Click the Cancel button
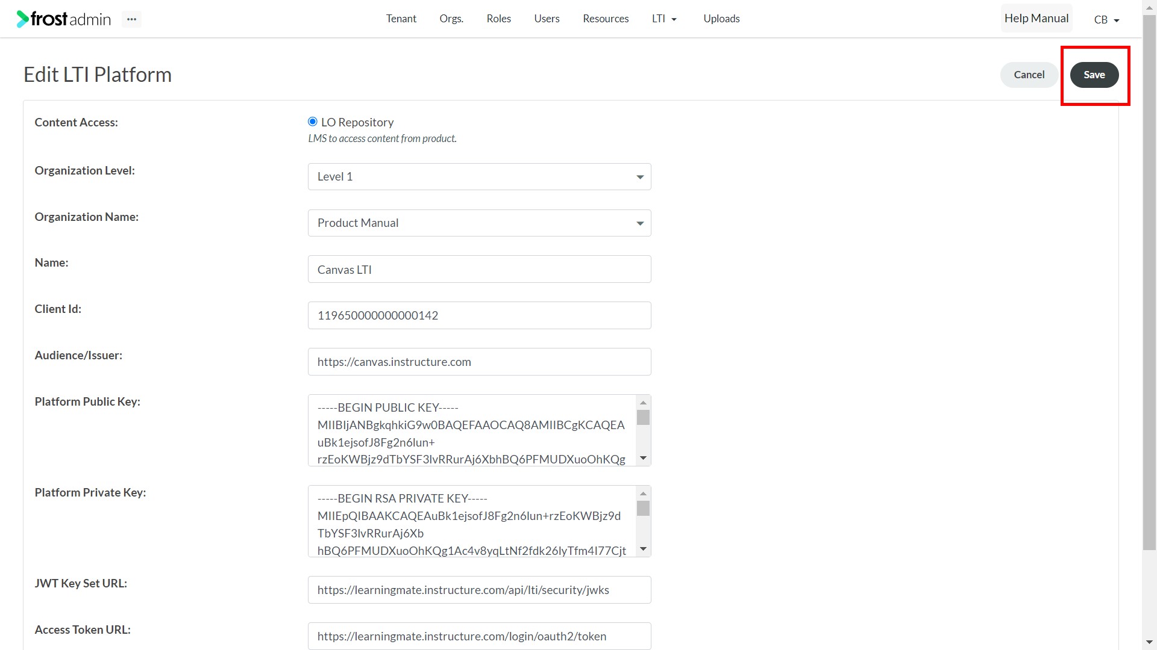1157x650 pixels. point(1029,75)
